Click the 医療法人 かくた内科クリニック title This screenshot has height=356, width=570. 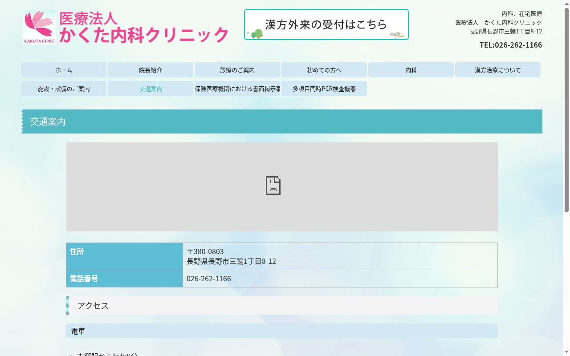pos(144,27)
